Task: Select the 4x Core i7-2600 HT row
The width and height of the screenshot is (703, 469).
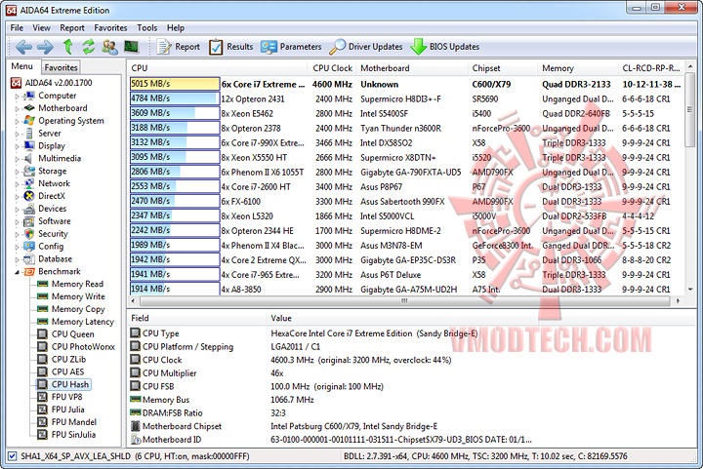Action: (x=406, y=186)
